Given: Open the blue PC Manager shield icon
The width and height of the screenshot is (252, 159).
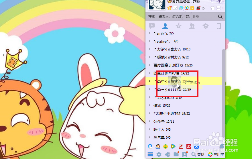Looking at the screenshot, I should point(196,146).
